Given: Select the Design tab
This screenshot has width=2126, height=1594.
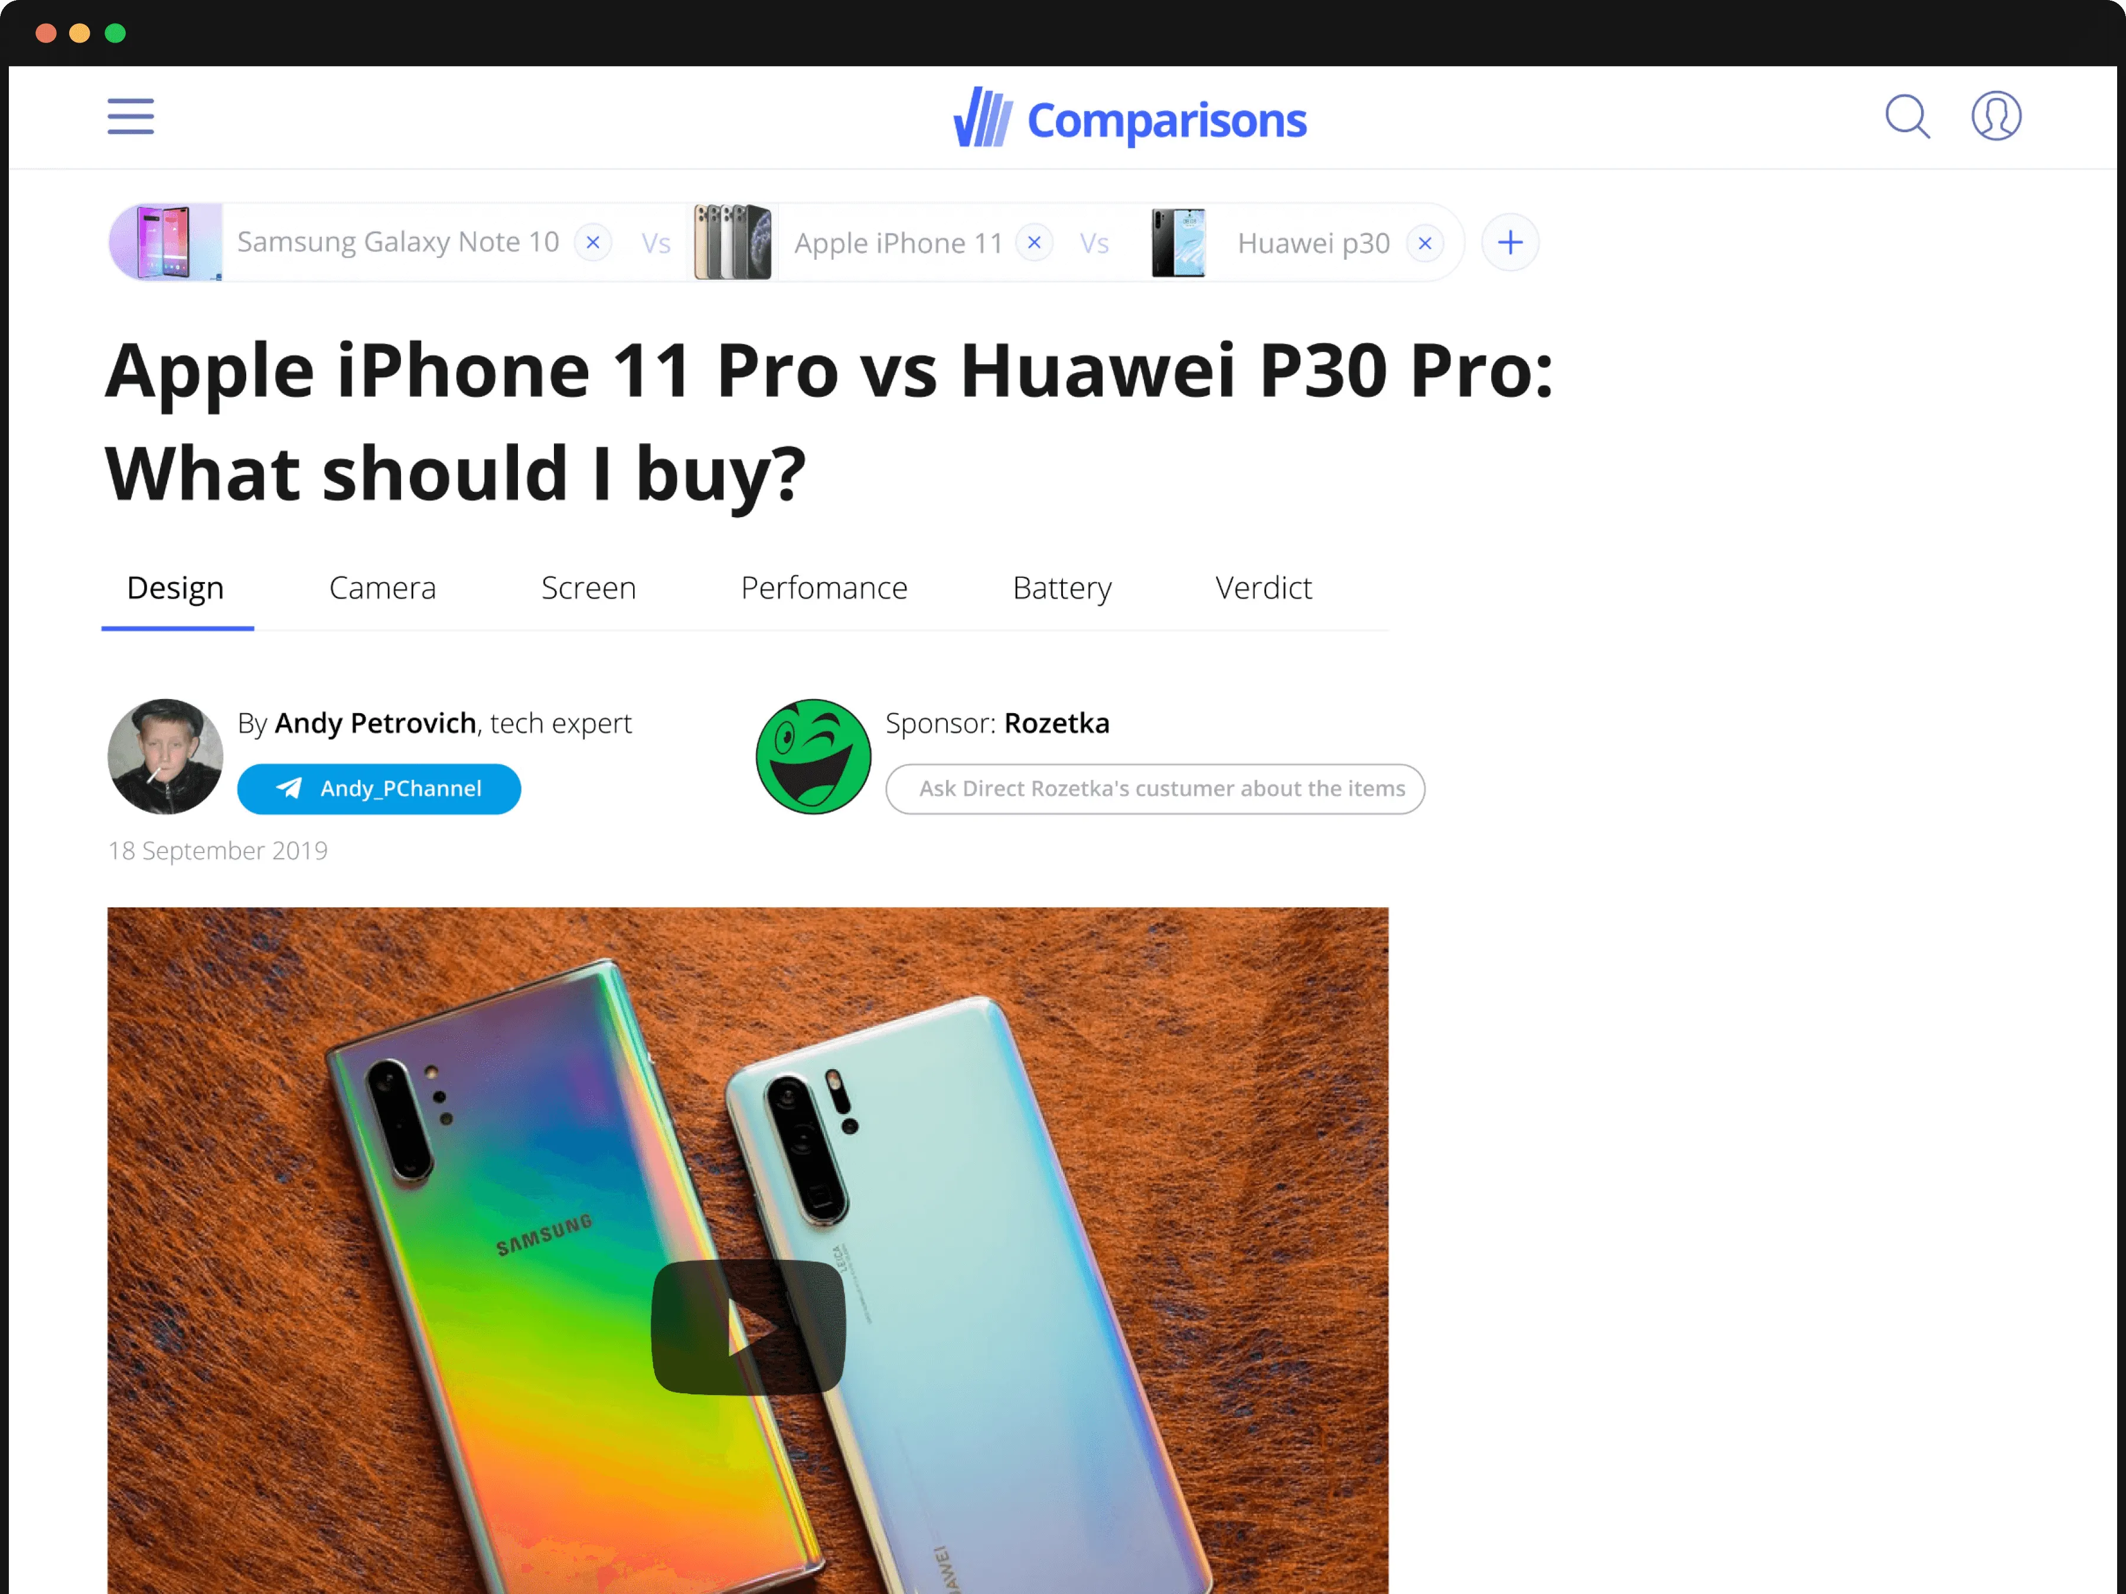Looking at the screenshot, I should pyautogui.click(x=176, y=588).
